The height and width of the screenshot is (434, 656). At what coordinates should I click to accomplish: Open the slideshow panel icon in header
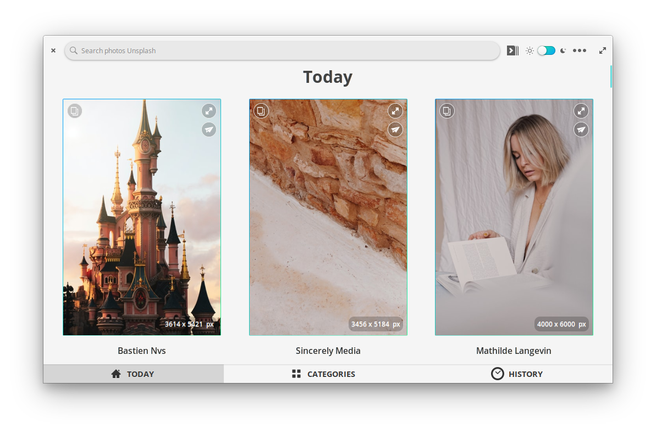click(x=512, y=50)
